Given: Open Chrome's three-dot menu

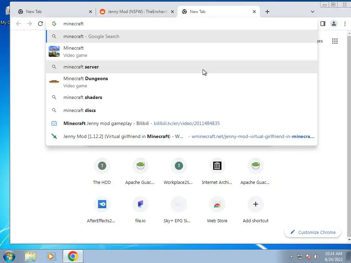Looking at the screenshot, I should 345,24.
